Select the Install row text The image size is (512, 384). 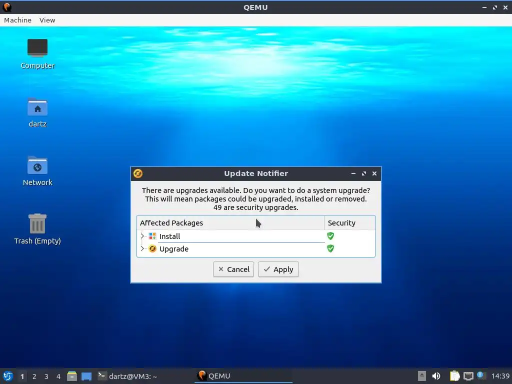point(170,236)
